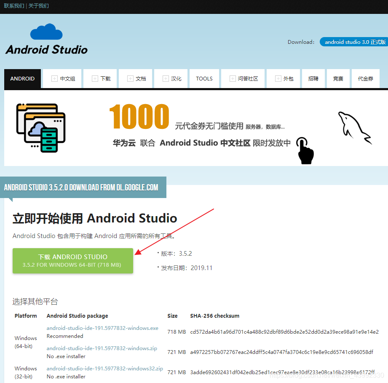This screenshot has width=388, height=383.
Task: Click the green 下载 ANDROID STUDIO button
Action: coord(73,260)
